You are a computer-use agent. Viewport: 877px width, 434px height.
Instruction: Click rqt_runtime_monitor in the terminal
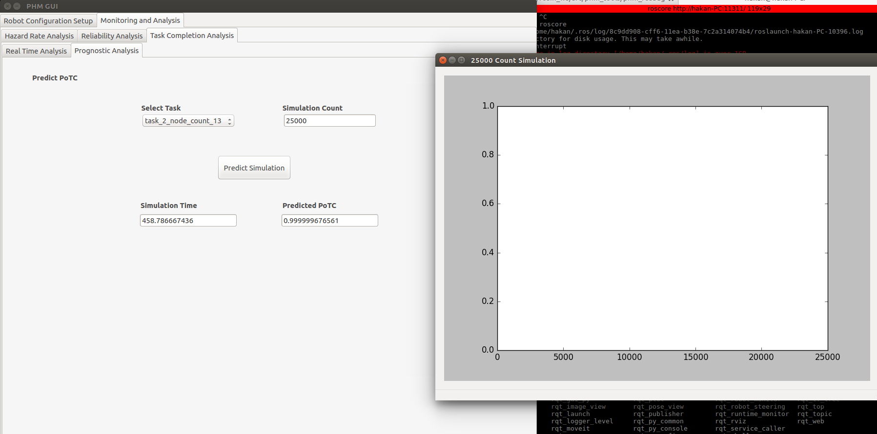coord(752,414)
